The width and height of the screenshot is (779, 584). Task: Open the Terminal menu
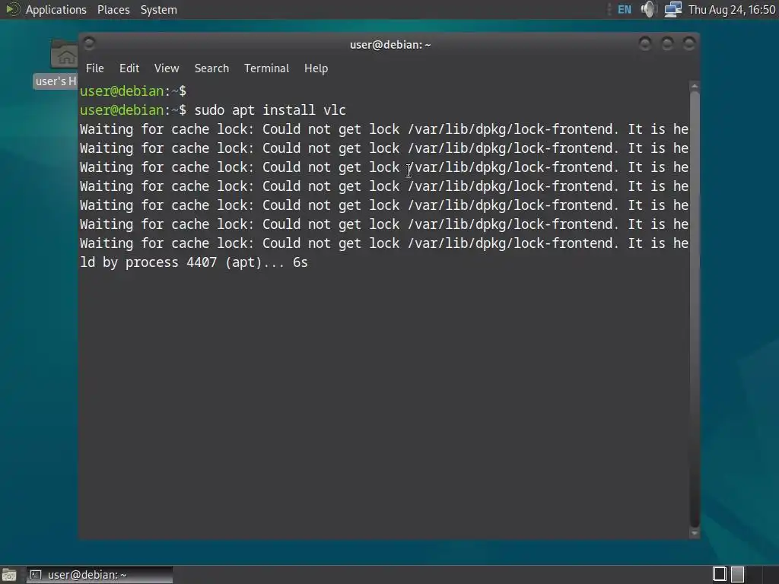tap(266, 68)
